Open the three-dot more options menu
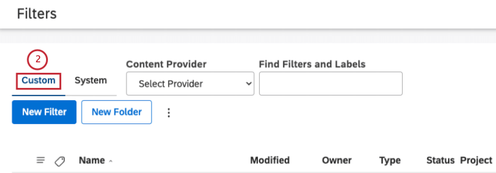This screenshot has width=496, height=173. [x=169, y=112]
